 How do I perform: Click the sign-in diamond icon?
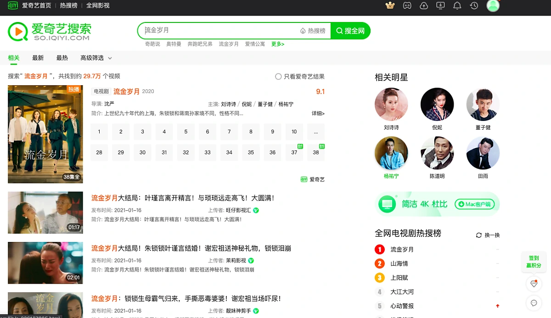(534, 284)
